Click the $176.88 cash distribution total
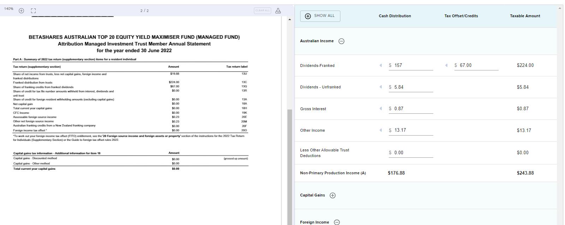The width and height of the screenshot is (565, 225). coord(396,173)
